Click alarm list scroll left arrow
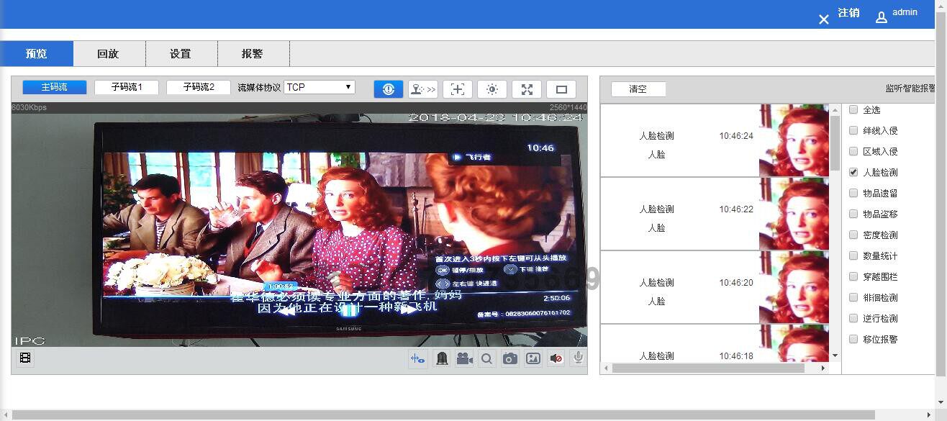947x421 pixels. (x=606, y=368)
